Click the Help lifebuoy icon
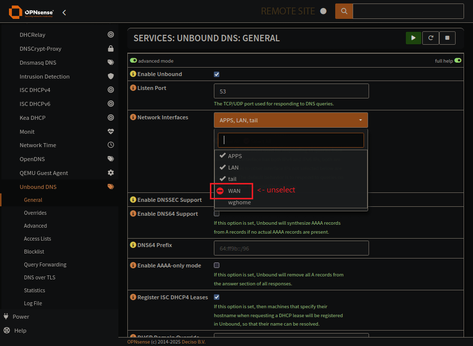 [6, 330]
